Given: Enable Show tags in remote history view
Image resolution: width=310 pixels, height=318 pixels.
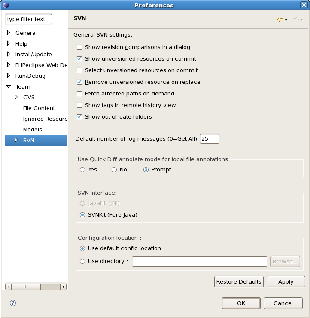Looking at the screenshot, I should pos(79,105).
